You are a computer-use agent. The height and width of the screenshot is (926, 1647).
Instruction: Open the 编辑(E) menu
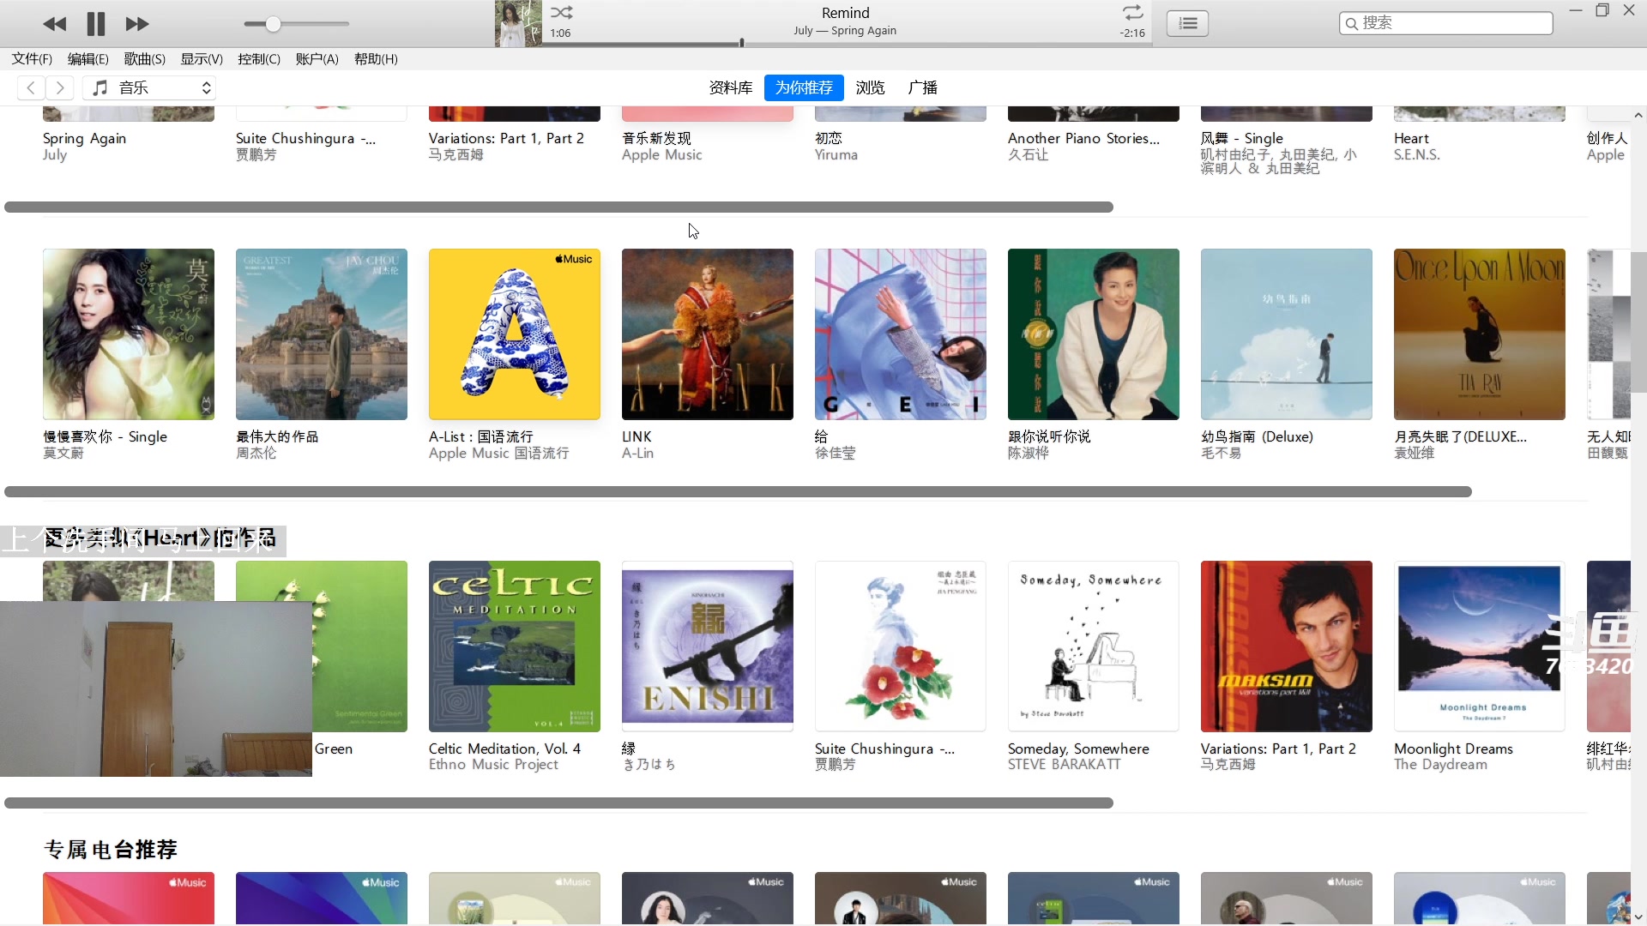88,59
